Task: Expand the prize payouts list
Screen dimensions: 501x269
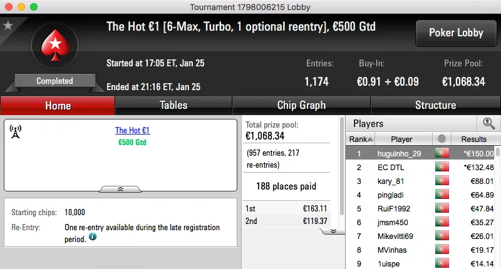Action: [333, 231]
